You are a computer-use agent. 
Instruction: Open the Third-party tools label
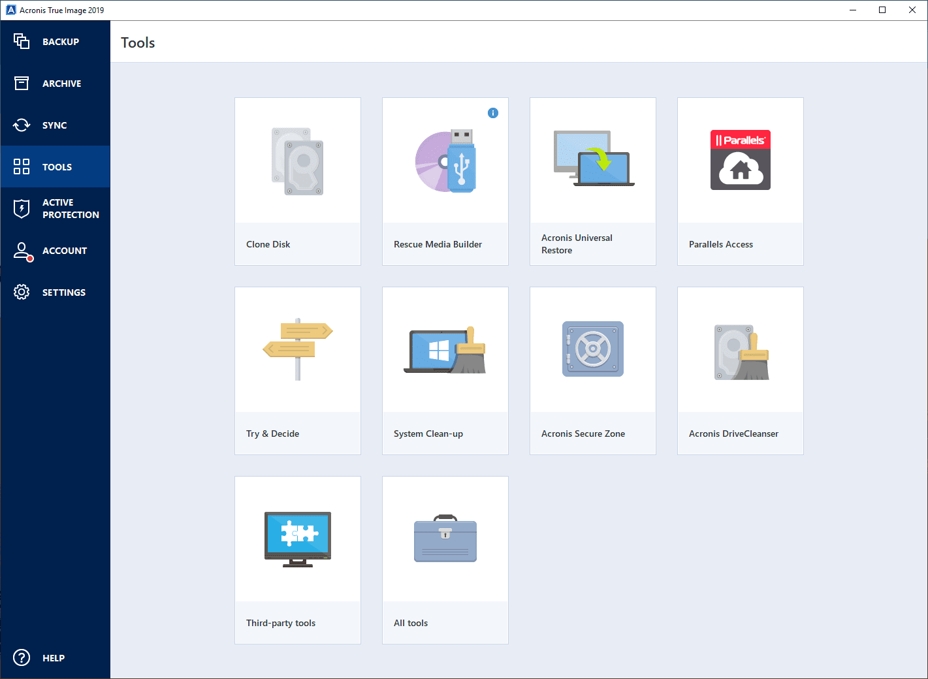[x=281, y=623]
